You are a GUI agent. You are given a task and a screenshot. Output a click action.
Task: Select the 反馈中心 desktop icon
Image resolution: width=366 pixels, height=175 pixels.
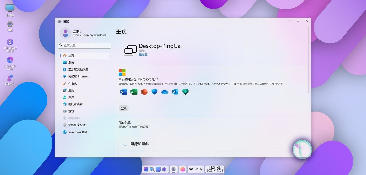pos(10,80)
